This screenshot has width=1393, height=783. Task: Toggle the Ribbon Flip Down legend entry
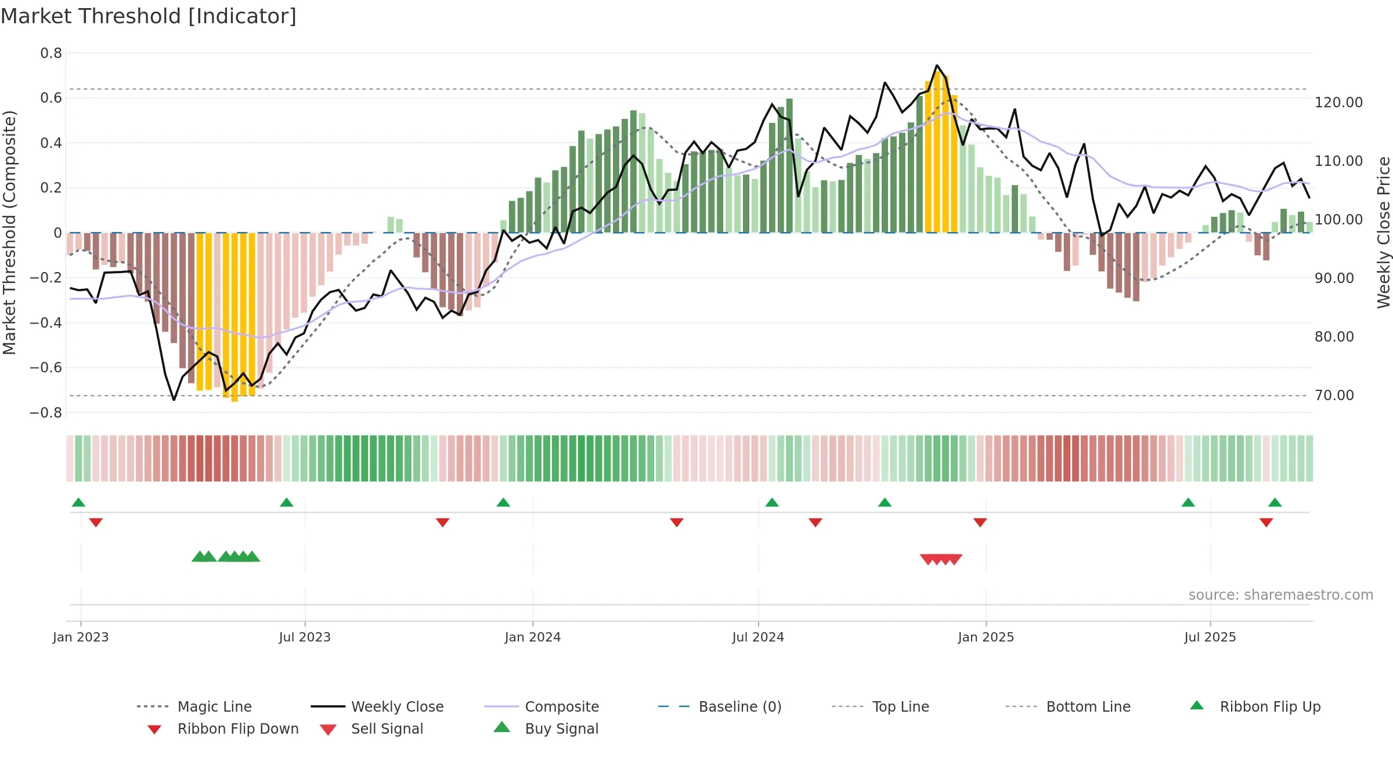point(222,728)
